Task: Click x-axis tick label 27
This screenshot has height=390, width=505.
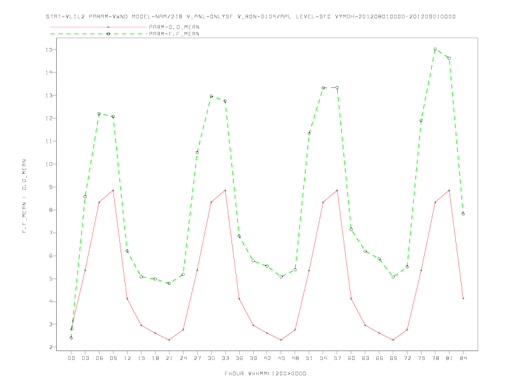Action: tap(197, 358)
